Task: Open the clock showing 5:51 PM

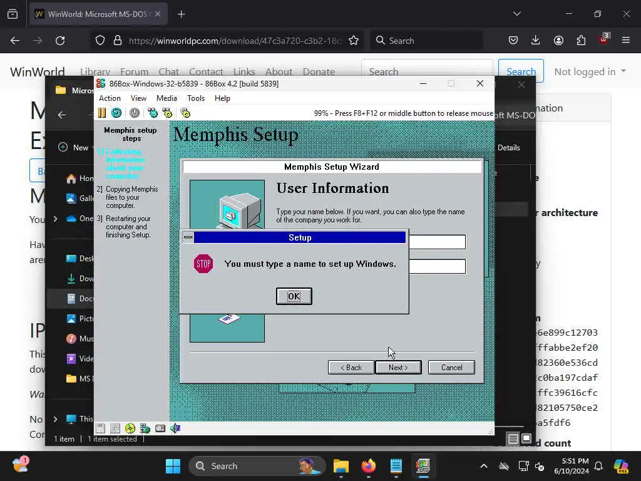Action: pyautogui.click(x=572, y=466)
